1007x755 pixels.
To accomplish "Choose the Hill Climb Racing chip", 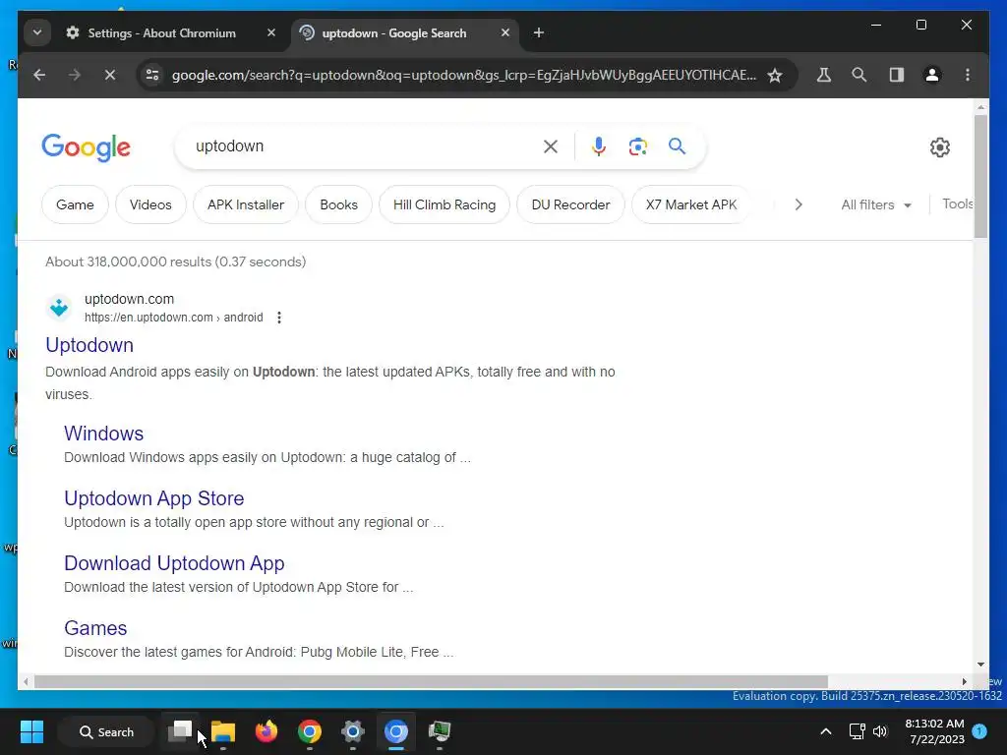I will [x=444, y=204].
